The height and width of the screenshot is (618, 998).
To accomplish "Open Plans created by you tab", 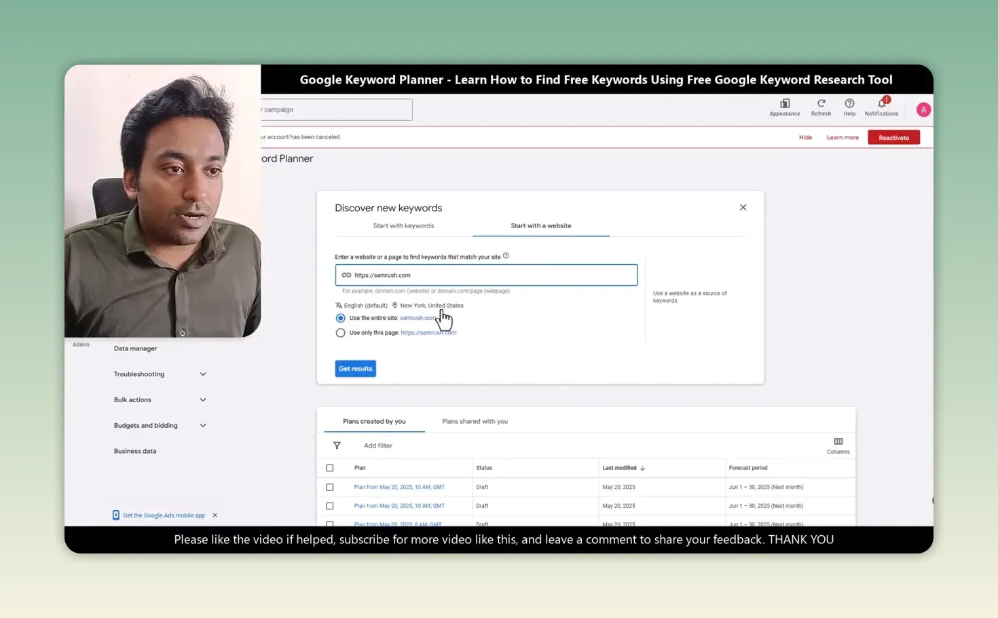I will [374, 421].
